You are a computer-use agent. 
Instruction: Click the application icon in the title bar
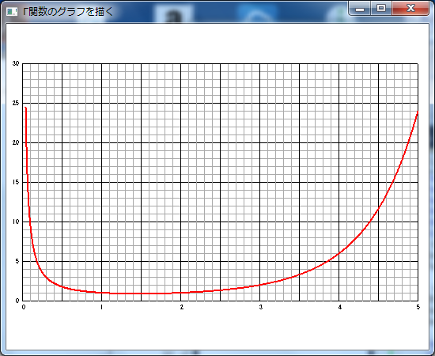(x=12, y=11)
